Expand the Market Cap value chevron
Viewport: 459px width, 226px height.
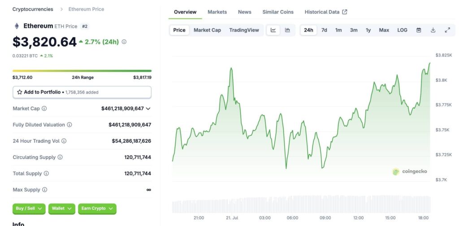pyautogui.click(x=148, y=108)
